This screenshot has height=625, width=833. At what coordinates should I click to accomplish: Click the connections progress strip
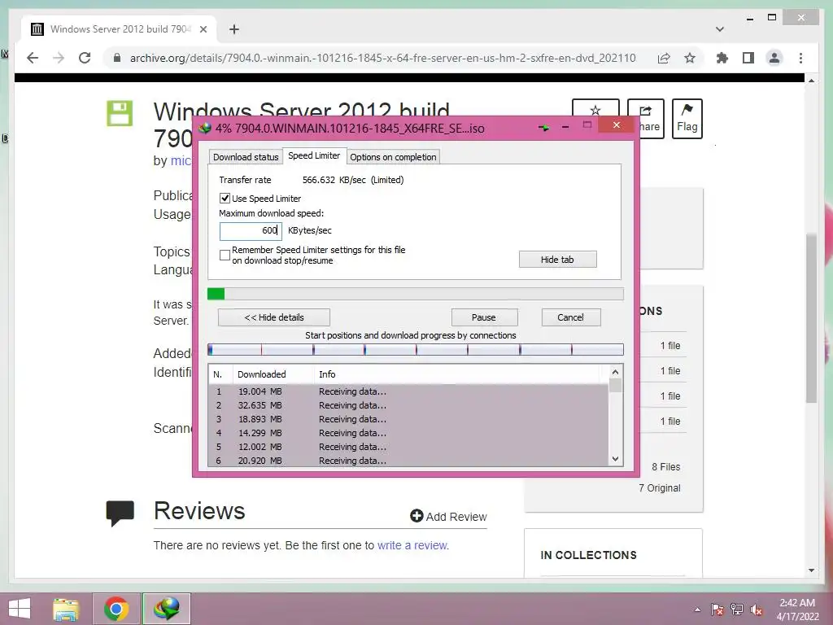415,349
